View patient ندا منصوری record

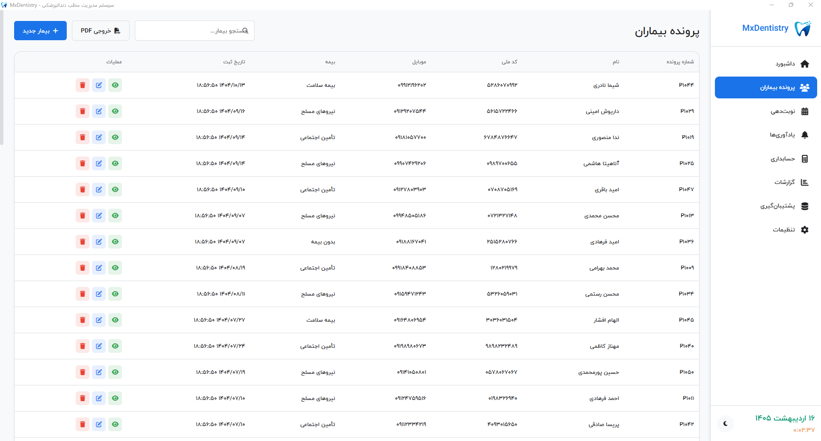pos(115,137)
